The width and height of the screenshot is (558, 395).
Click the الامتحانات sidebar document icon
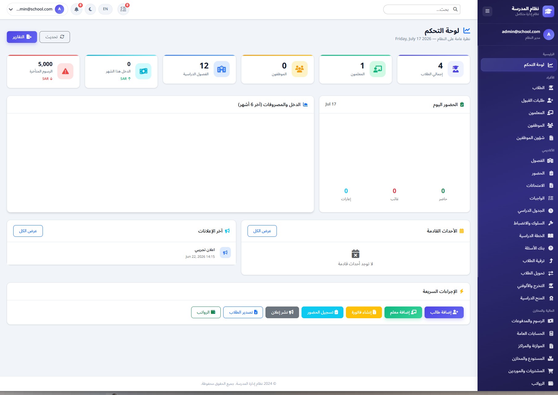[551, 186]
